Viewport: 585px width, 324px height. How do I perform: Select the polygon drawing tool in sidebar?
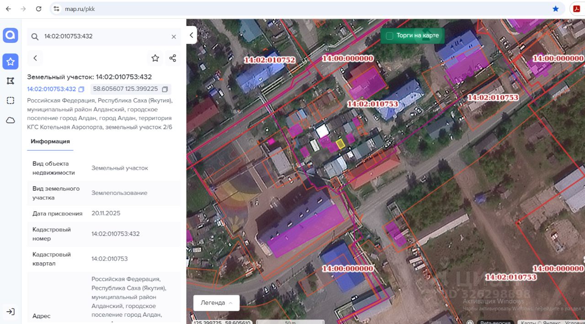[x=11, y=81]
